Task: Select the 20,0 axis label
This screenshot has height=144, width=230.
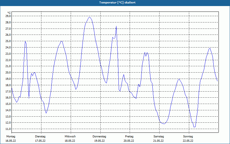Action: click(8, 73)
